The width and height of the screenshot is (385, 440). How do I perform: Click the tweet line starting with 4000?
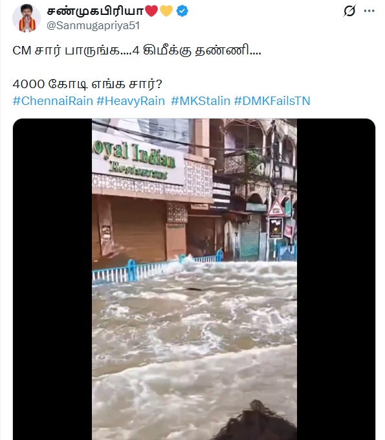87,84
